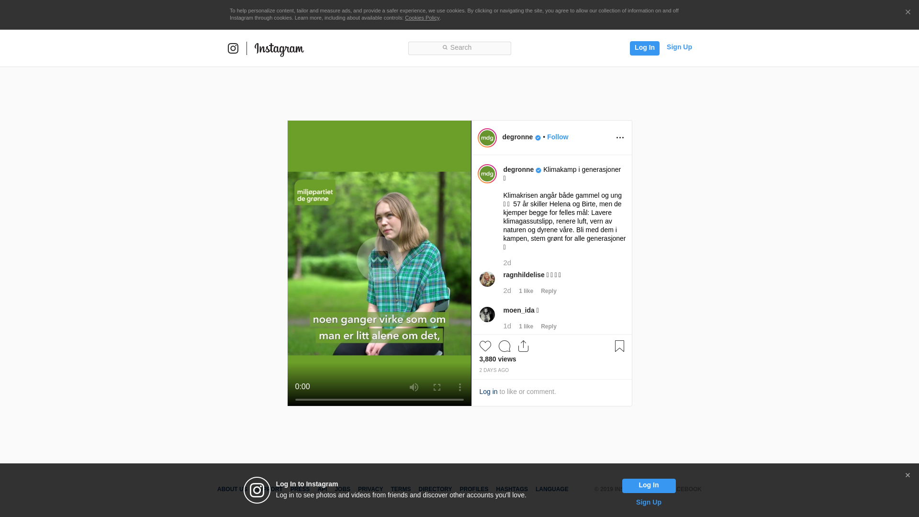Click Sign Up in bottom banner
The image size is (919, 517).
pyautogui.click(x=649, y=502)
